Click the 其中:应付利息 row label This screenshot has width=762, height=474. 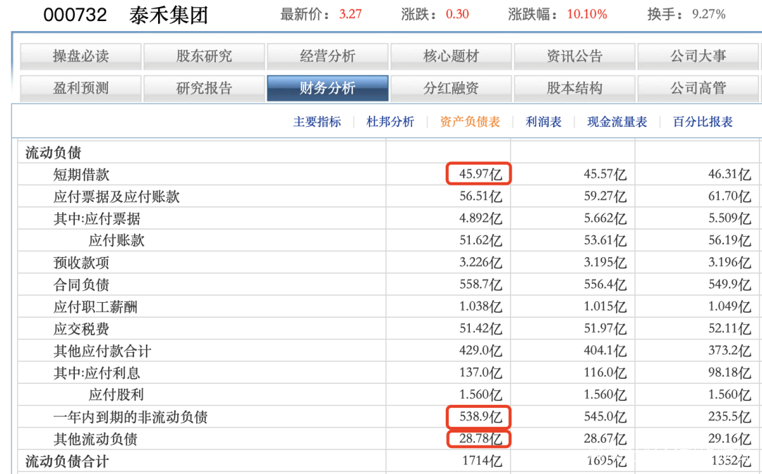[x=97, y=373]
